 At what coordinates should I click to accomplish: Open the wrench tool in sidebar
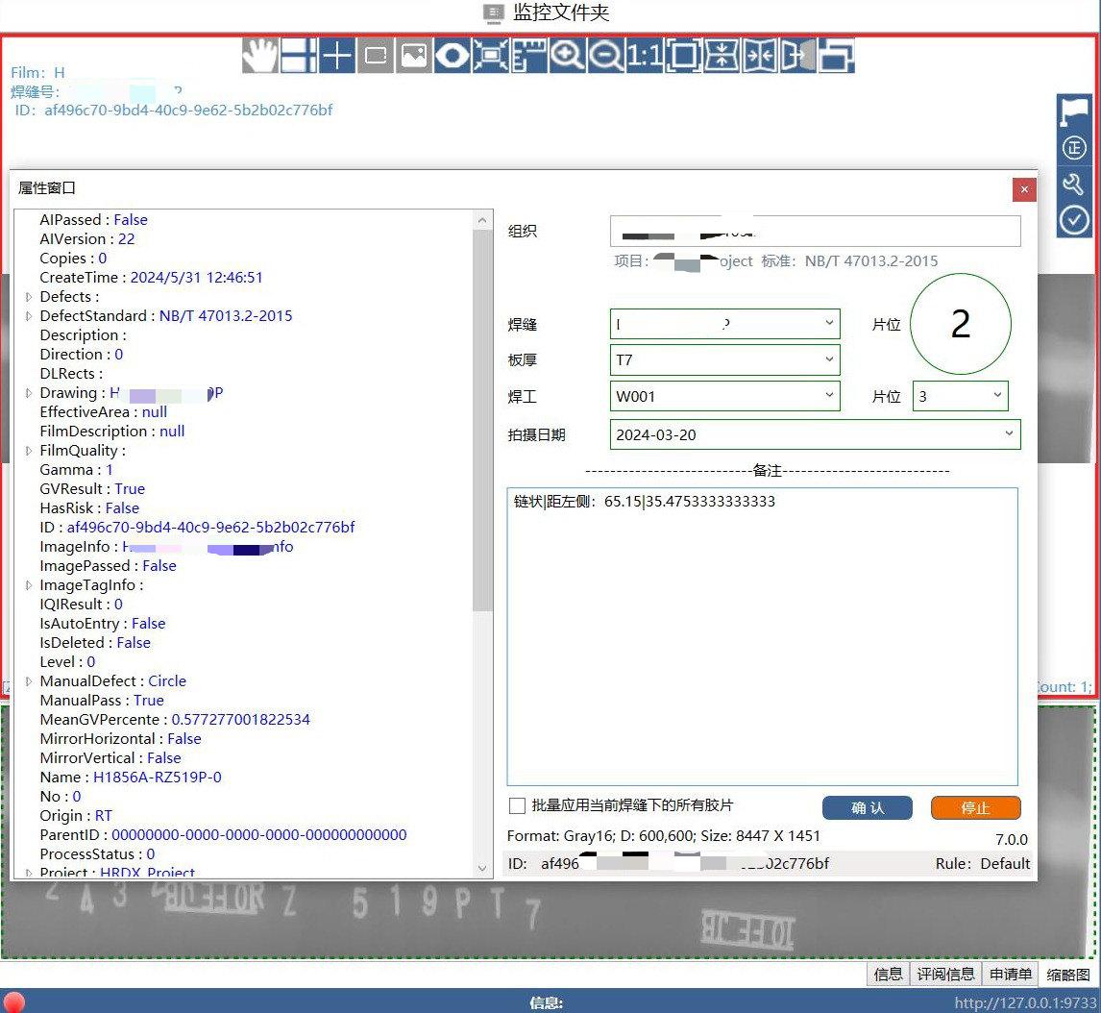click(1073, 185)
